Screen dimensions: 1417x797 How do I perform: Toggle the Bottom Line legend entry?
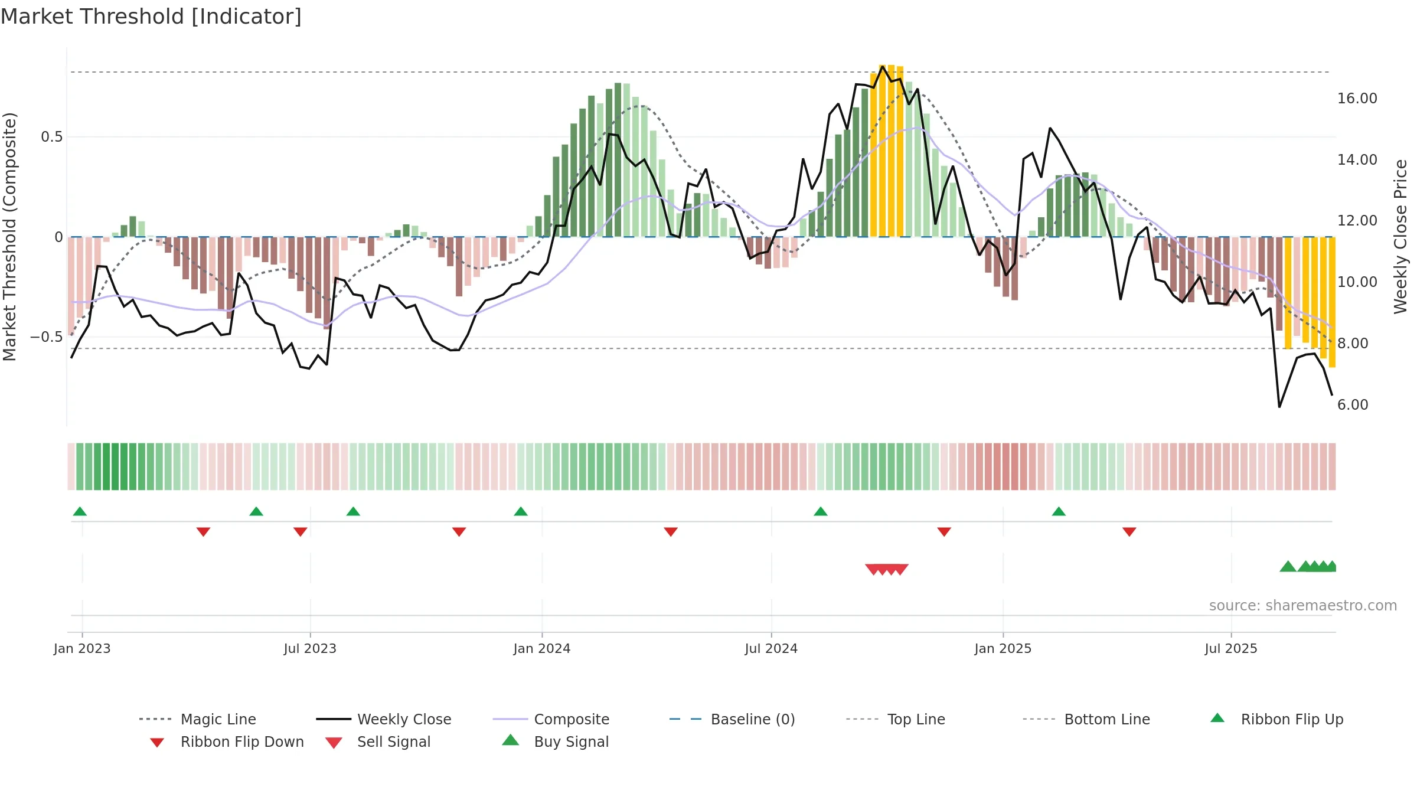pos(1086,719)
